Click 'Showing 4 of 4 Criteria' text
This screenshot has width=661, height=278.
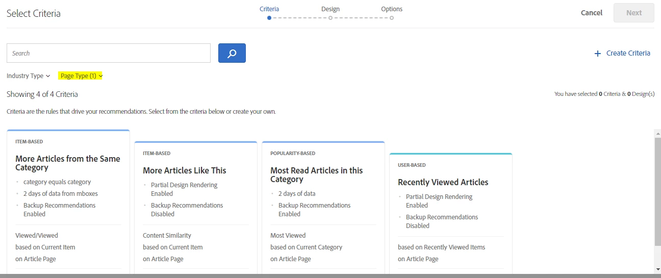point(42,94)
